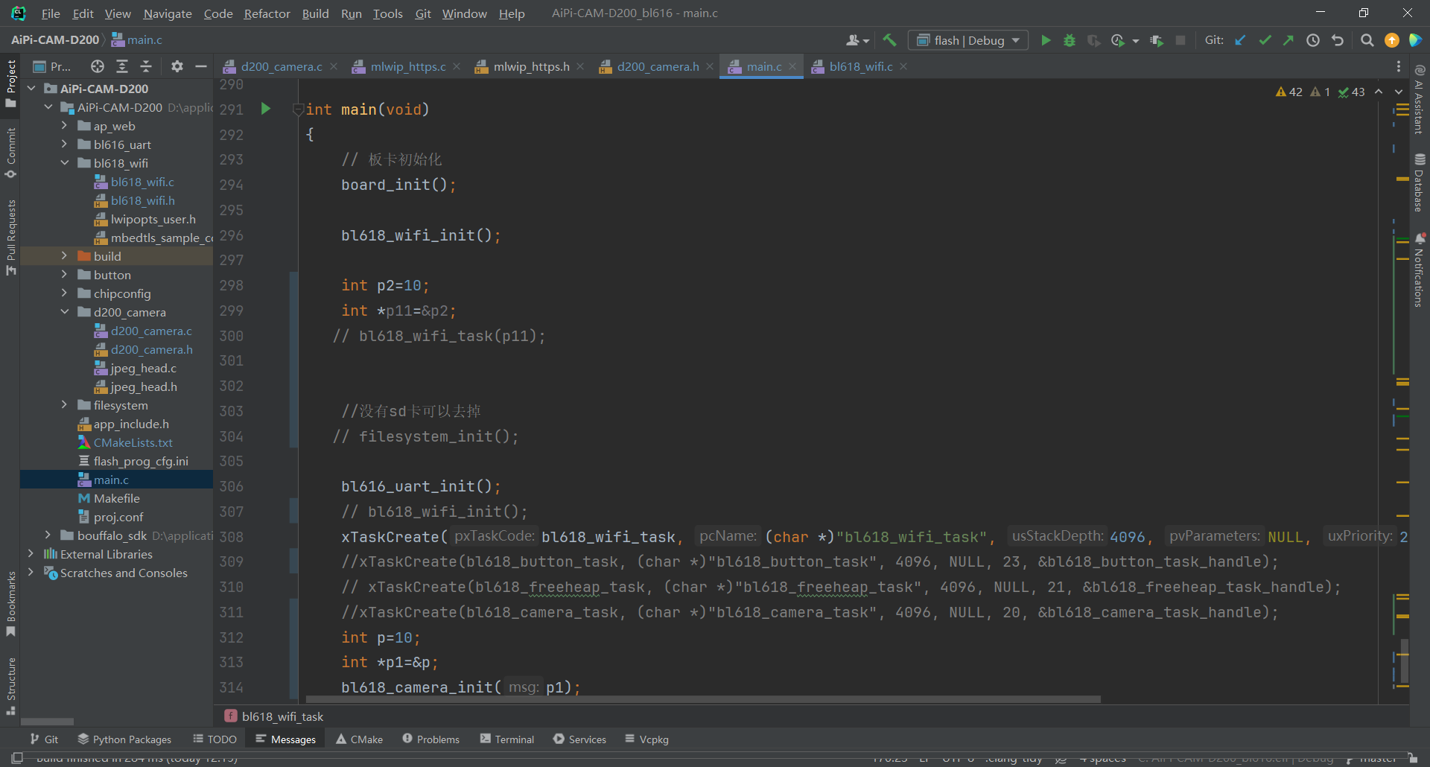Open the Services tool window
Viewport: 1430px width, 767px height.
580,739
